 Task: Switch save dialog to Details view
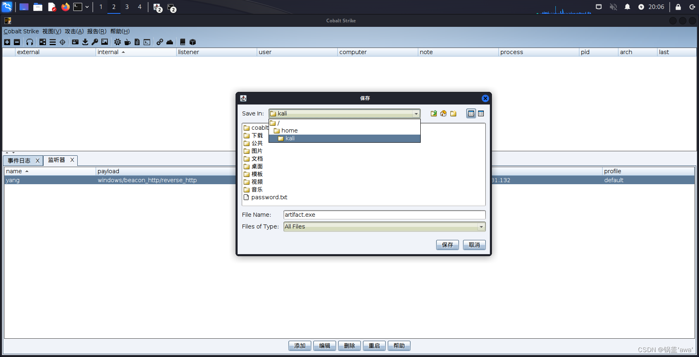(x=481, y=113)
